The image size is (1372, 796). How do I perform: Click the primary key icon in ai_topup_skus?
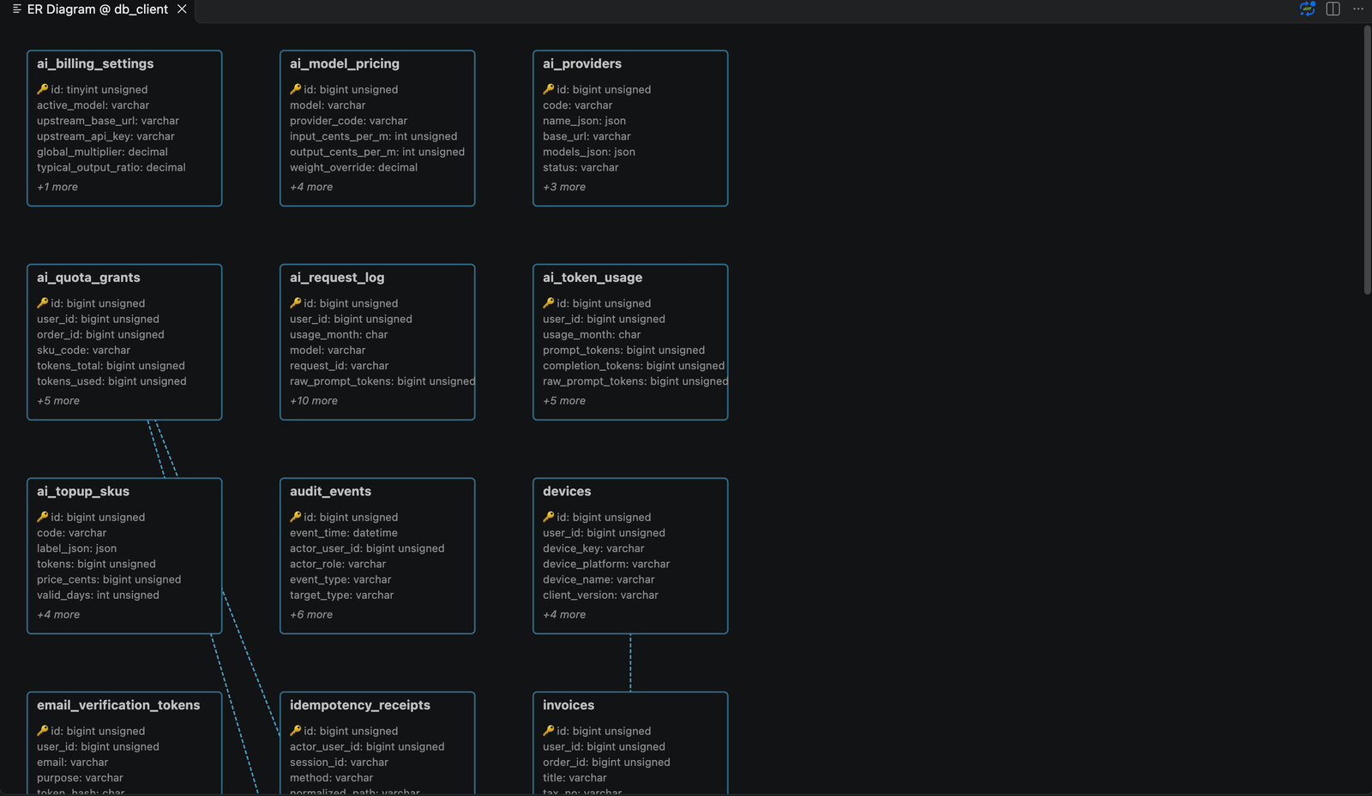click(42, 517)
